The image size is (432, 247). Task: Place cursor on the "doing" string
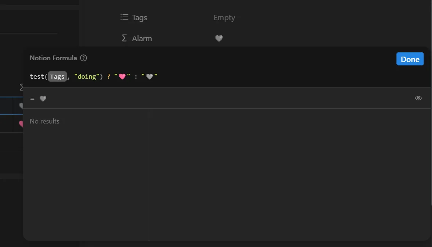click(87, 76)
